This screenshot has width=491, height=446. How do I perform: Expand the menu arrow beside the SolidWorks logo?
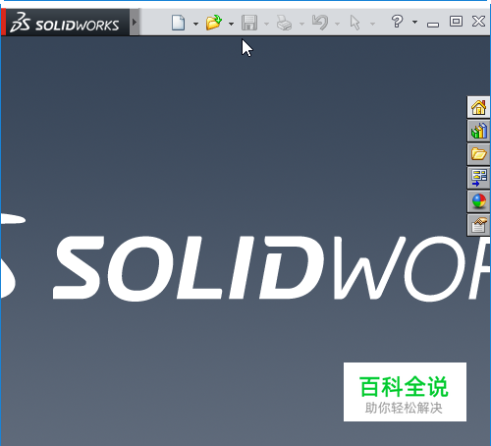click(x=135, y=23)
